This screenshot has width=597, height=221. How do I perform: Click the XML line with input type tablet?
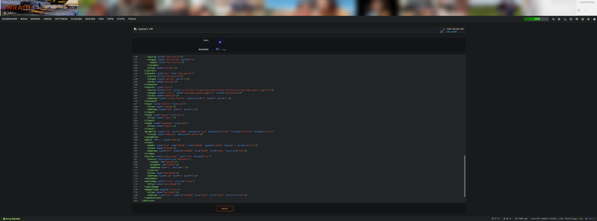(x=165, y=104)
